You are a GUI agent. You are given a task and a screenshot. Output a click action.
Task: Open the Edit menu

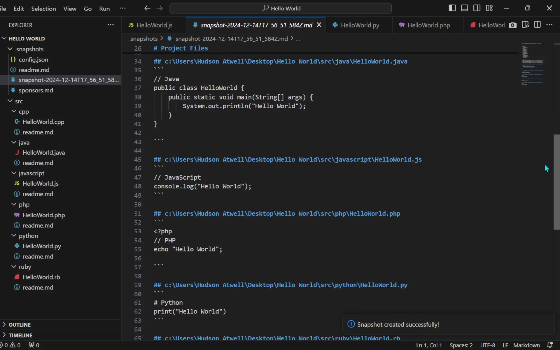(x=19, y=8)
